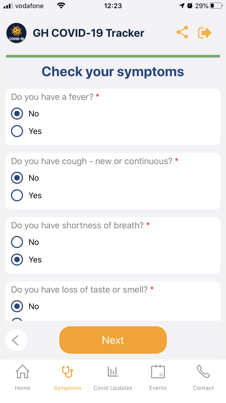The width and height of the screenshot is (226, 403).
Task: Open the Covid Updates chart icon
Action: pos(113,372)
